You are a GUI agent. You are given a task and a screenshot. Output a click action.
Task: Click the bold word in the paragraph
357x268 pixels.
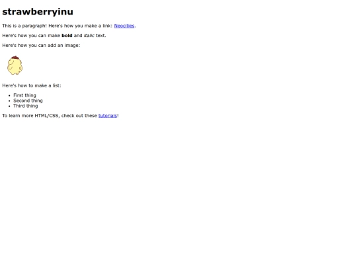point(67,36)
